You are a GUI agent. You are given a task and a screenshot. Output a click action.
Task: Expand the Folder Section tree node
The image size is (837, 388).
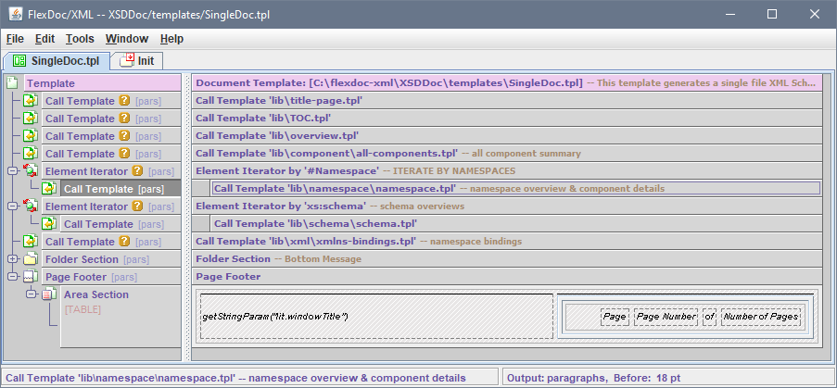(x=13, y=259)
